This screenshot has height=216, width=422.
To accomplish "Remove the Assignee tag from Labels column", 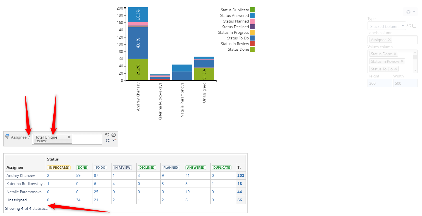I will coord(389,39).
